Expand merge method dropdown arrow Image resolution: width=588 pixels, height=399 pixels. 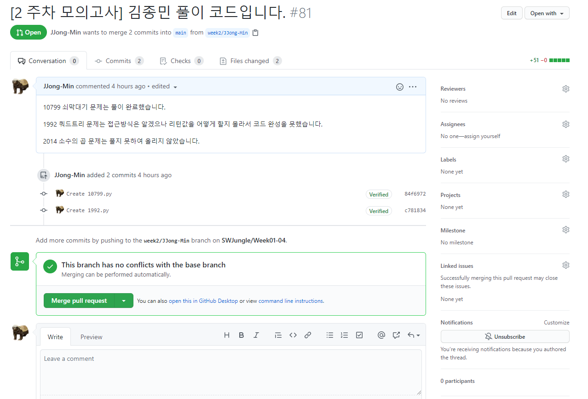(124, 301)
